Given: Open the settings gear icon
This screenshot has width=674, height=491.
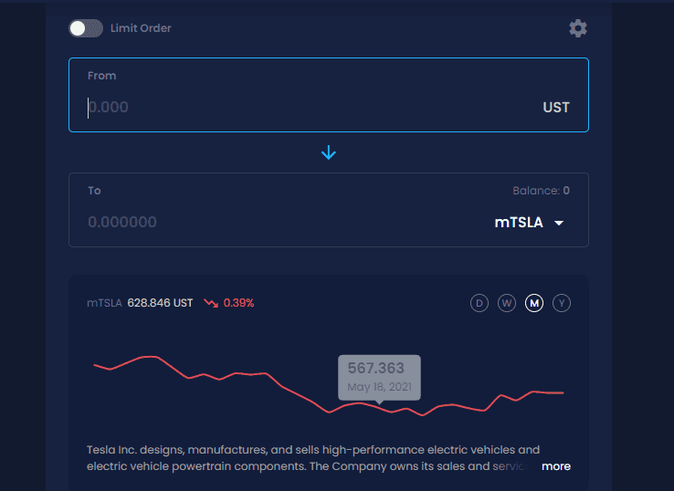Looking at the screenshot, I should [x=578, y=28].
